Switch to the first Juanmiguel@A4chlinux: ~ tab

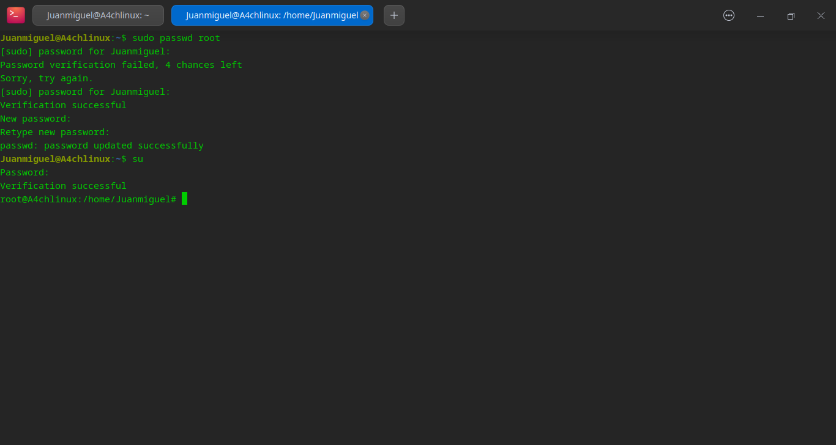(98, 15)
